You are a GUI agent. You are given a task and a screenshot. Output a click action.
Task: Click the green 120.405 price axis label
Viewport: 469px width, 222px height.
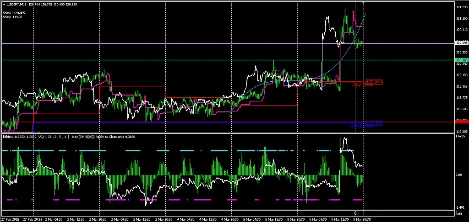click(461, 60)
